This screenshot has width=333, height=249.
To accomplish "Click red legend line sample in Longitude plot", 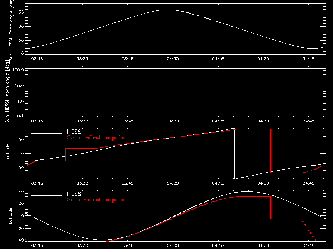I will click(46, 139).
